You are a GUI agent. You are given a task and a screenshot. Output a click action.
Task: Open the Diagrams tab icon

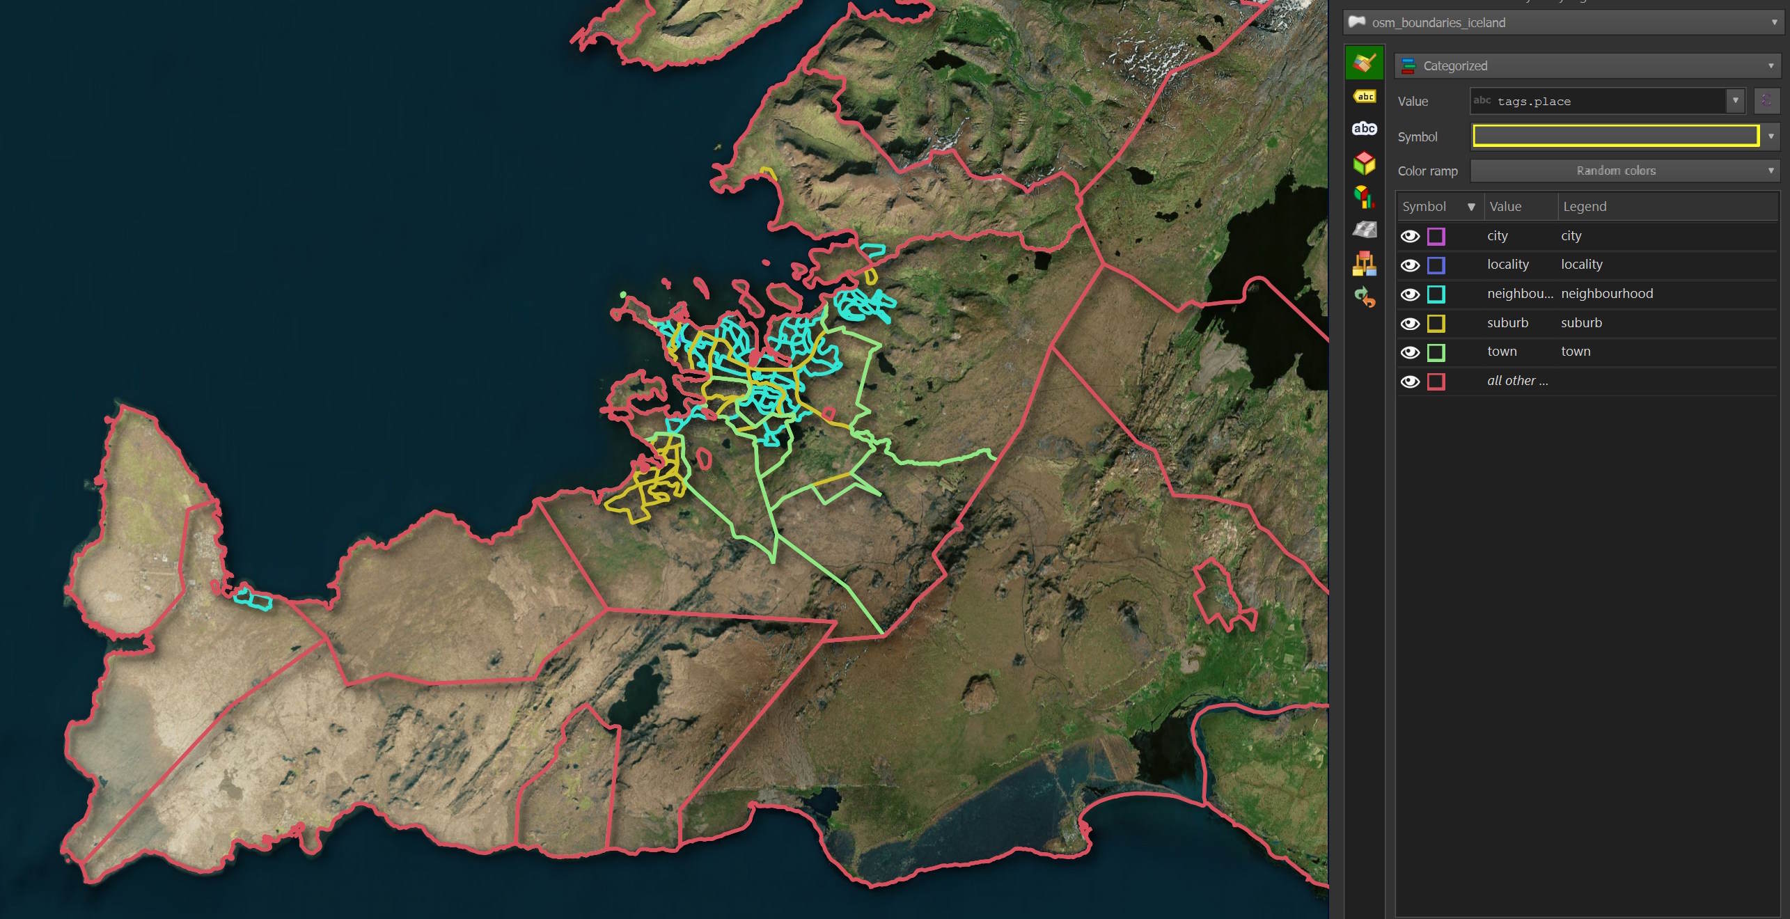click(x=1364, y=197)
